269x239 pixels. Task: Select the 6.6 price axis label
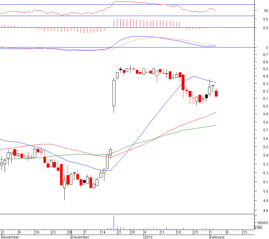click(x=266, y=62)
